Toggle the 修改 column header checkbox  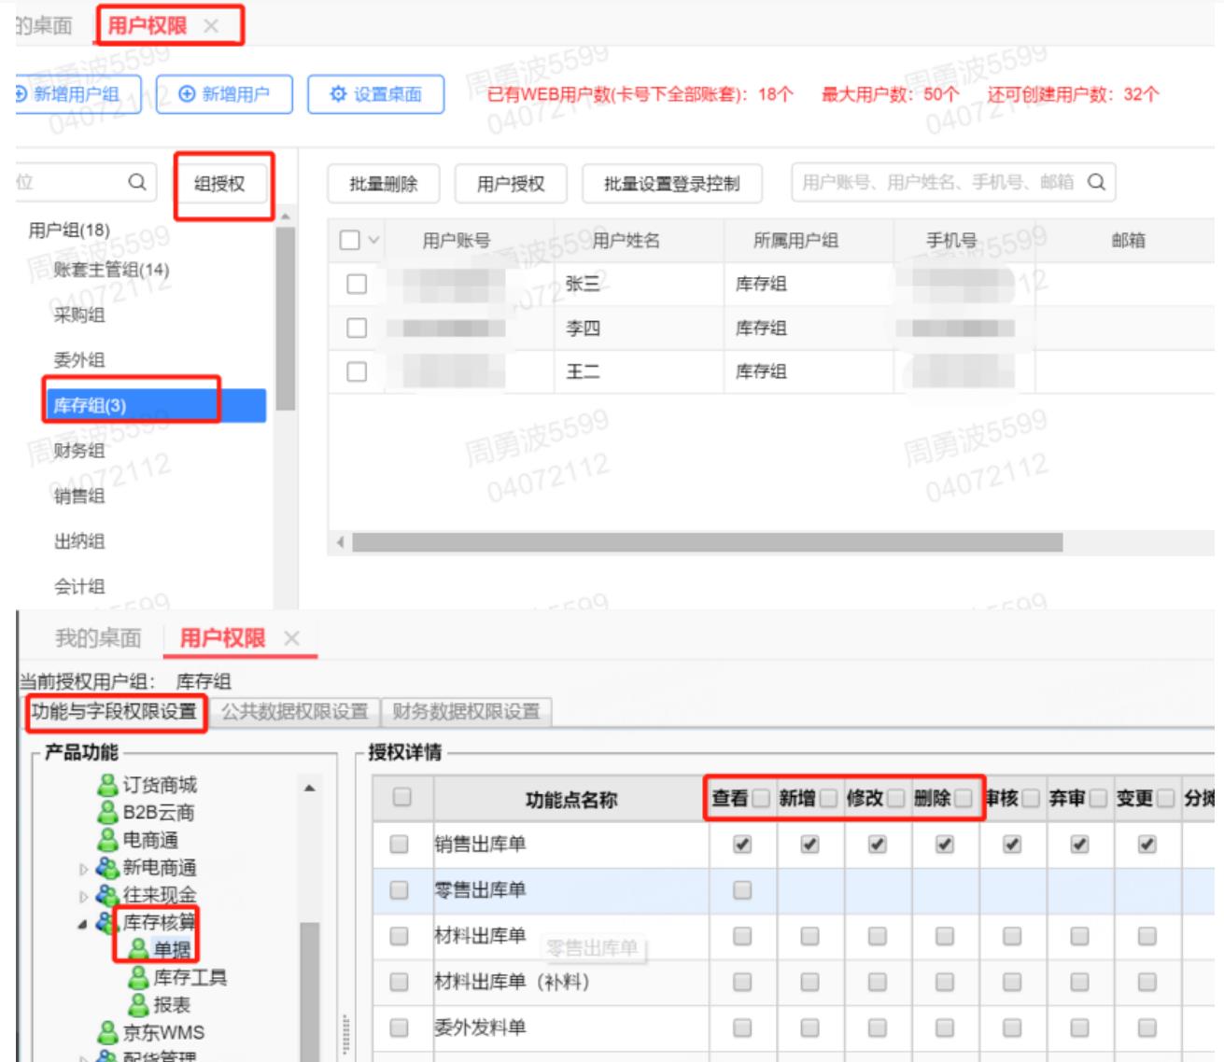(895, 798)
